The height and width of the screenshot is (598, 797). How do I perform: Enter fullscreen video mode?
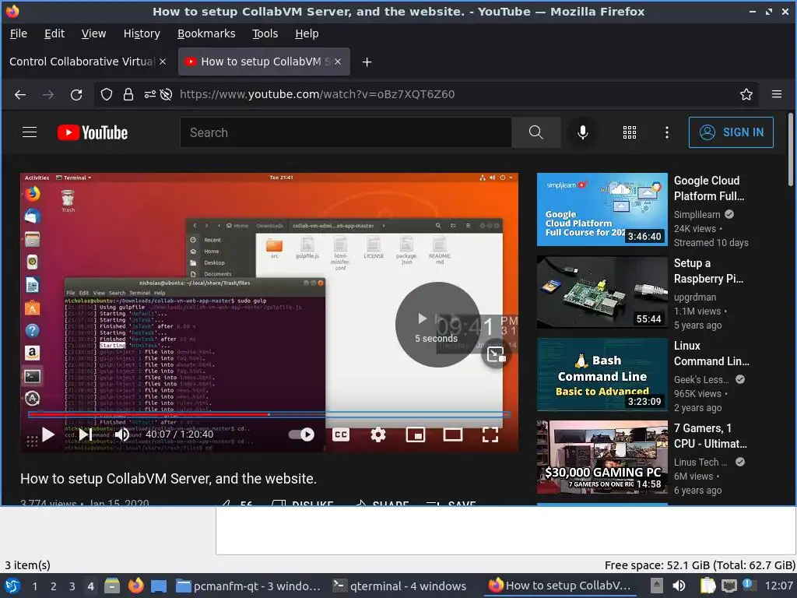tap(490, 434)
